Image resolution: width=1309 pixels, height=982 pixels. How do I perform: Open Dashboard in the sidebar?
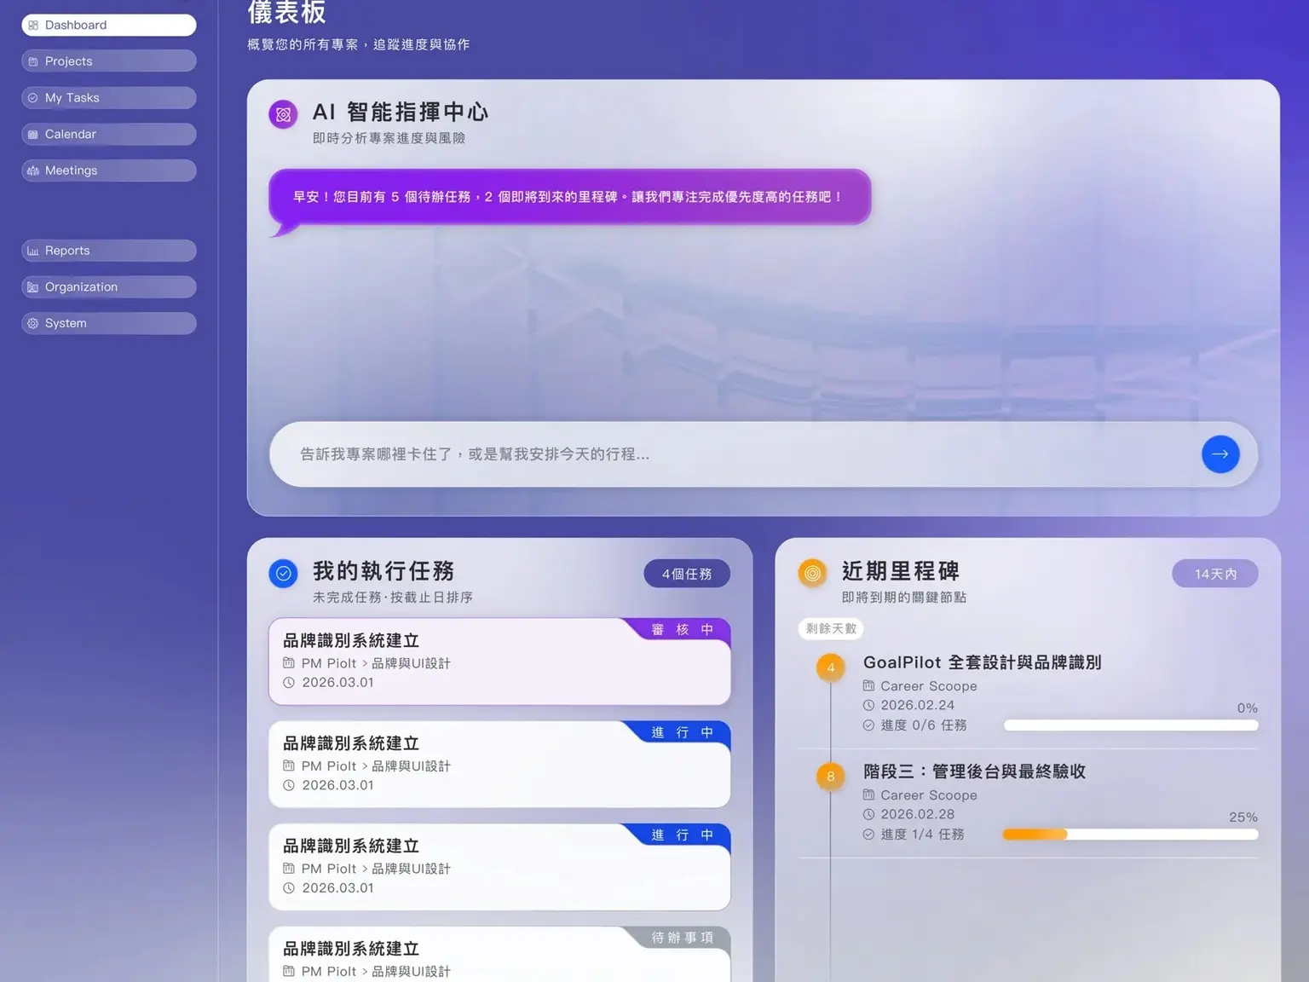[109, 26]
